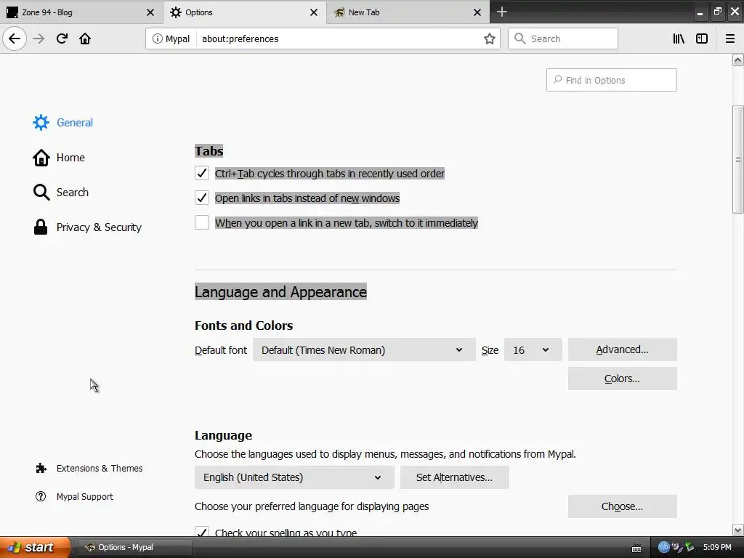Uncheck Open links in tabs checkbox

[202, 198]
